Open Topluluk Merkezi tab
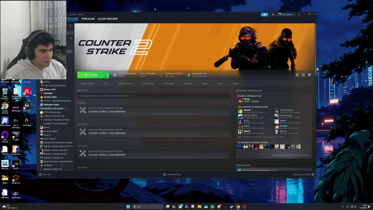The image size is (373, 210). click(x=125, y=83)
